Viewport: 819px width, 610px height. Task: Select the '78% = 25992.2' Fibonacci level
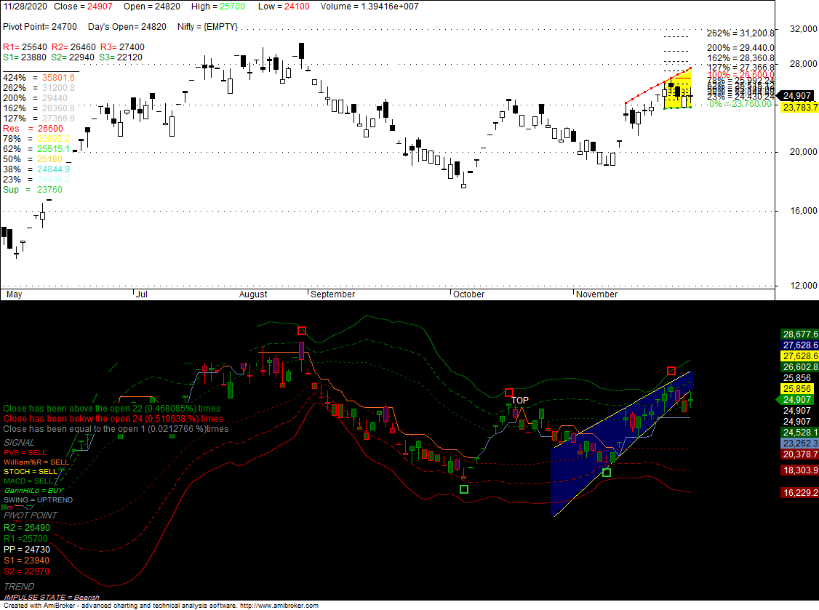[36, 139]
